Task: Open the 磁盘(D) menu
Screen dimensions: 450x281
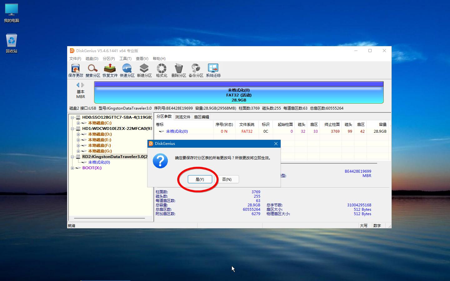Action: pyautogui.click(x=92, y=59)
